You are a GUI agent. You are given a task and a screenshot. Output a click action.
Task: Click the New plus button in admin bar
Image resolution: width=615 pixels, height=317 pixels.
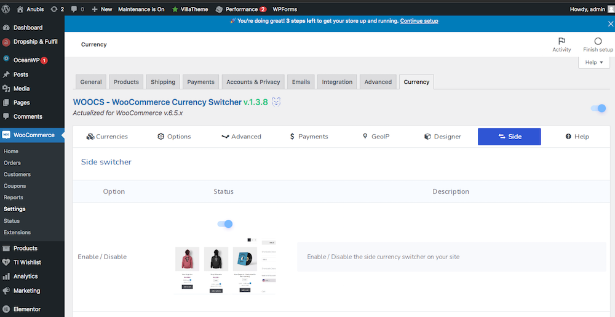[101, 9]
